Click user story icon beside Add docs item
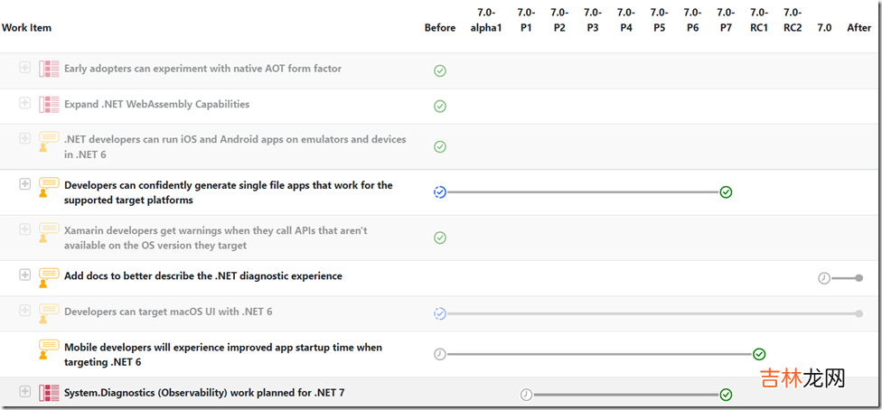 coord(49,277)
